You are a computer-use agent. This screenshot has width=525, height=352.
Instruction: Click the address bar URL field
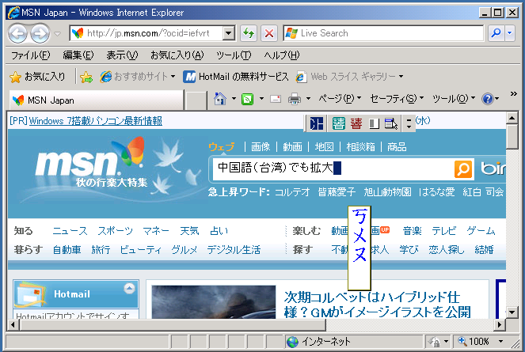tap(147, 33)
